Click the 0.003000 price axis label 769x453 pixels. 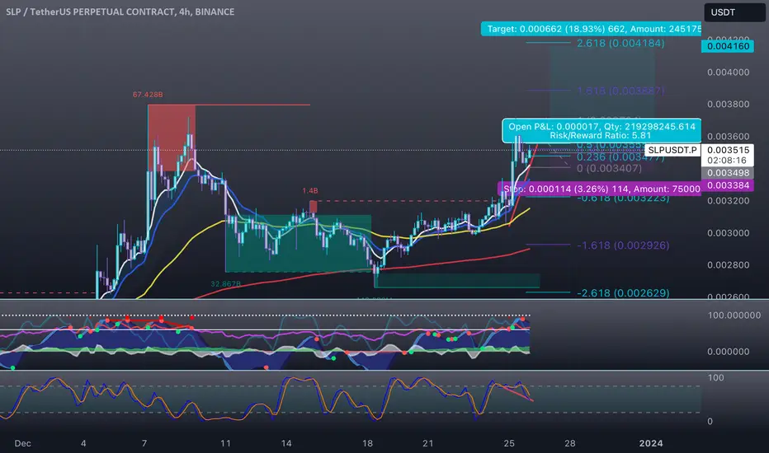[728, 233]
